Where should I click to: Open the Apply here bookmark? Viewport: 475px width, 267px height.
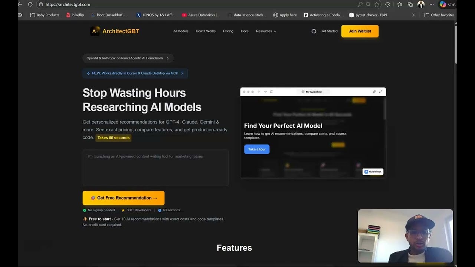point(285,15)
